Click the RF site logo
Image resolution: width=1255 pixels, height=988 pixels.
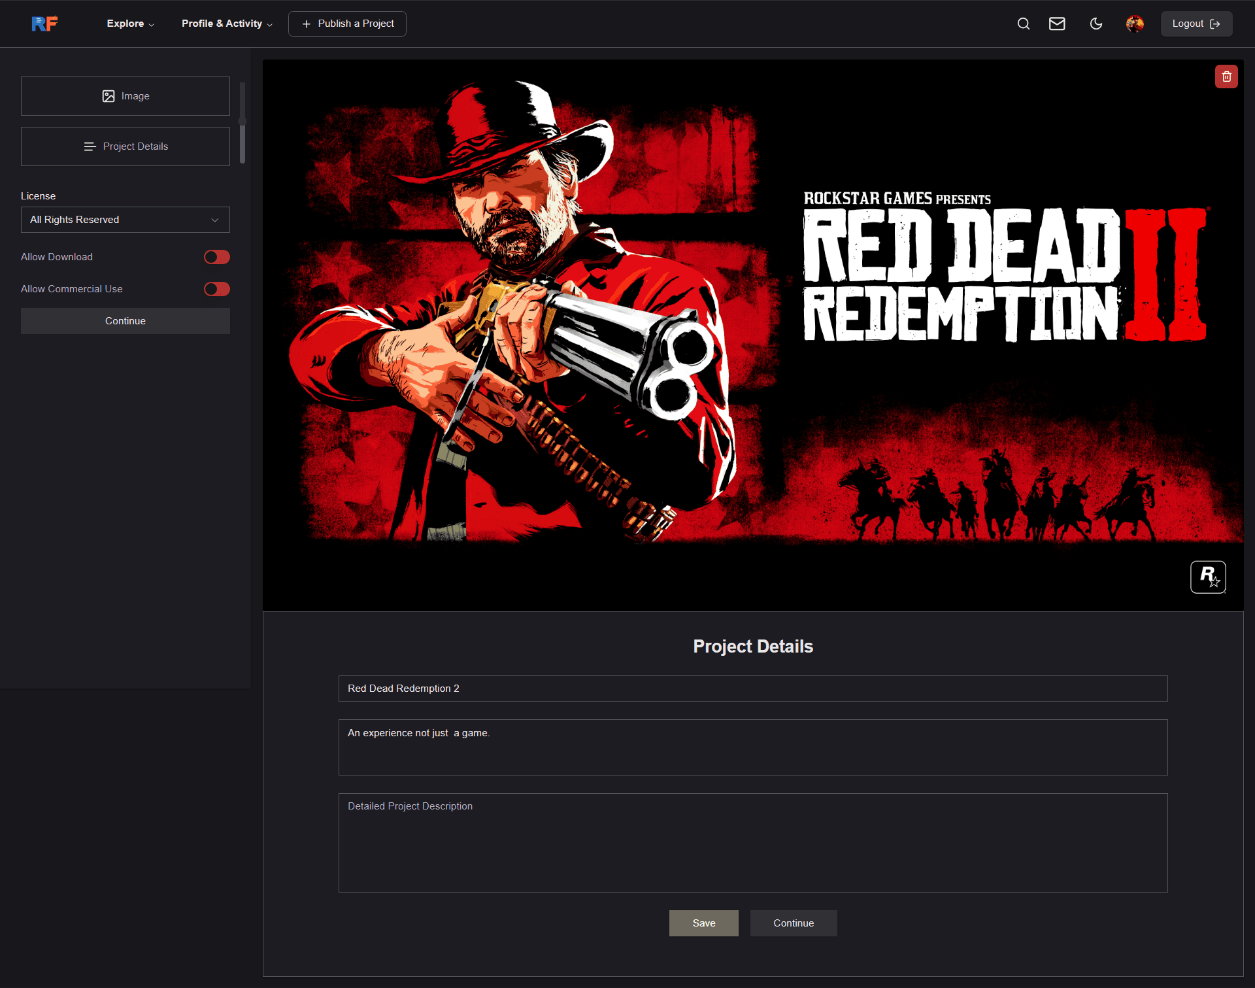44,24
